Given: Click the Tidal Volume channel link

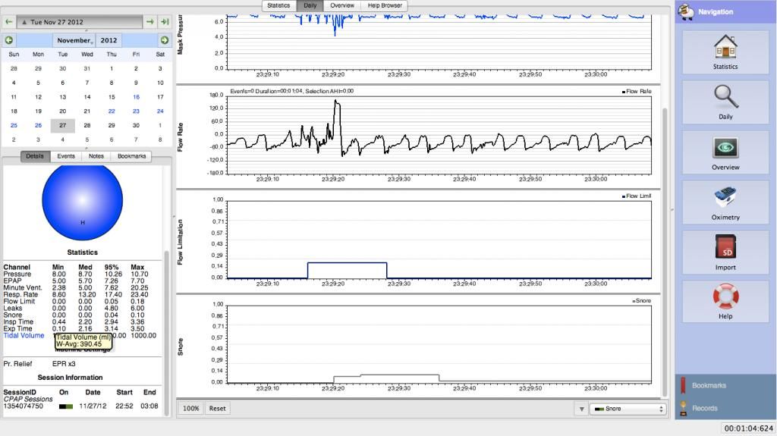Looking at the screenshot, I should click(24, 335).
